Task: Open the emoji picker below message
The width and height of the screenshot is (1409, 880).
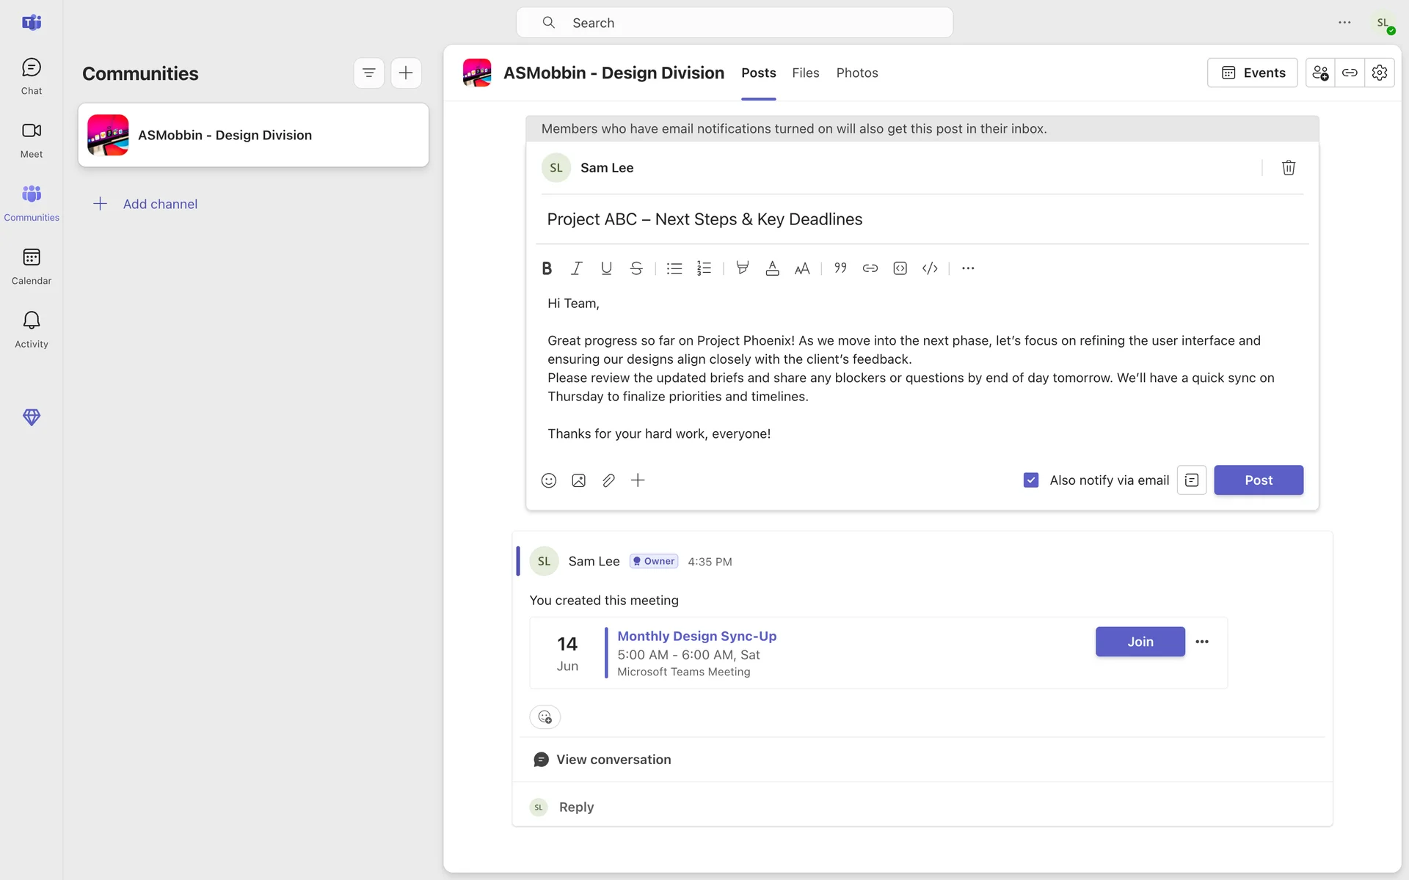Action: pos(549,480)
